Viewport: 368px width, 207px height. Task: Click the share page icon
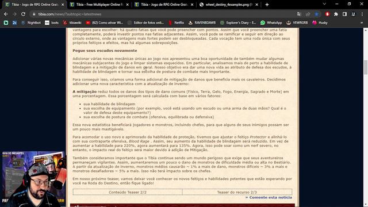(308, 14)
